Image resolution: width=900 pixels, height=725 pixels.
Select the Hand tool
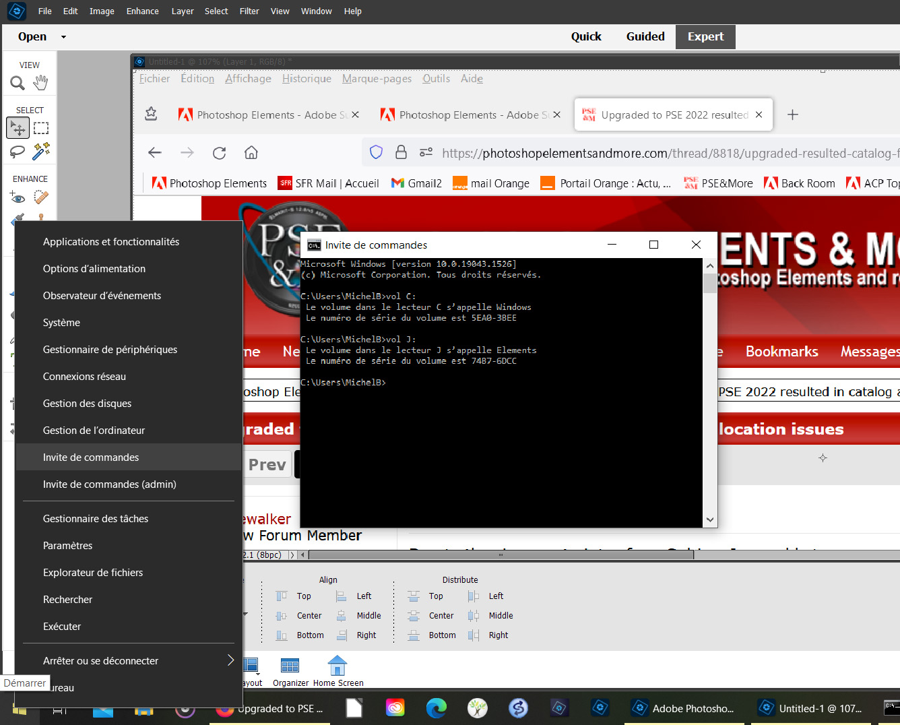[41, 83]
